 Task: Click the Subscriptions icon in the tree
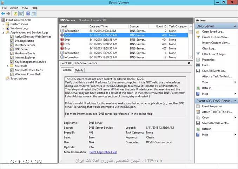7,79
